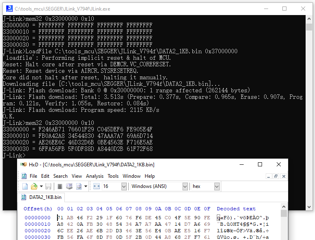This screenshot has height=240, width=315.
Task: Click HxD hex view scrollbar up arrow
Action: pos(284,207)
